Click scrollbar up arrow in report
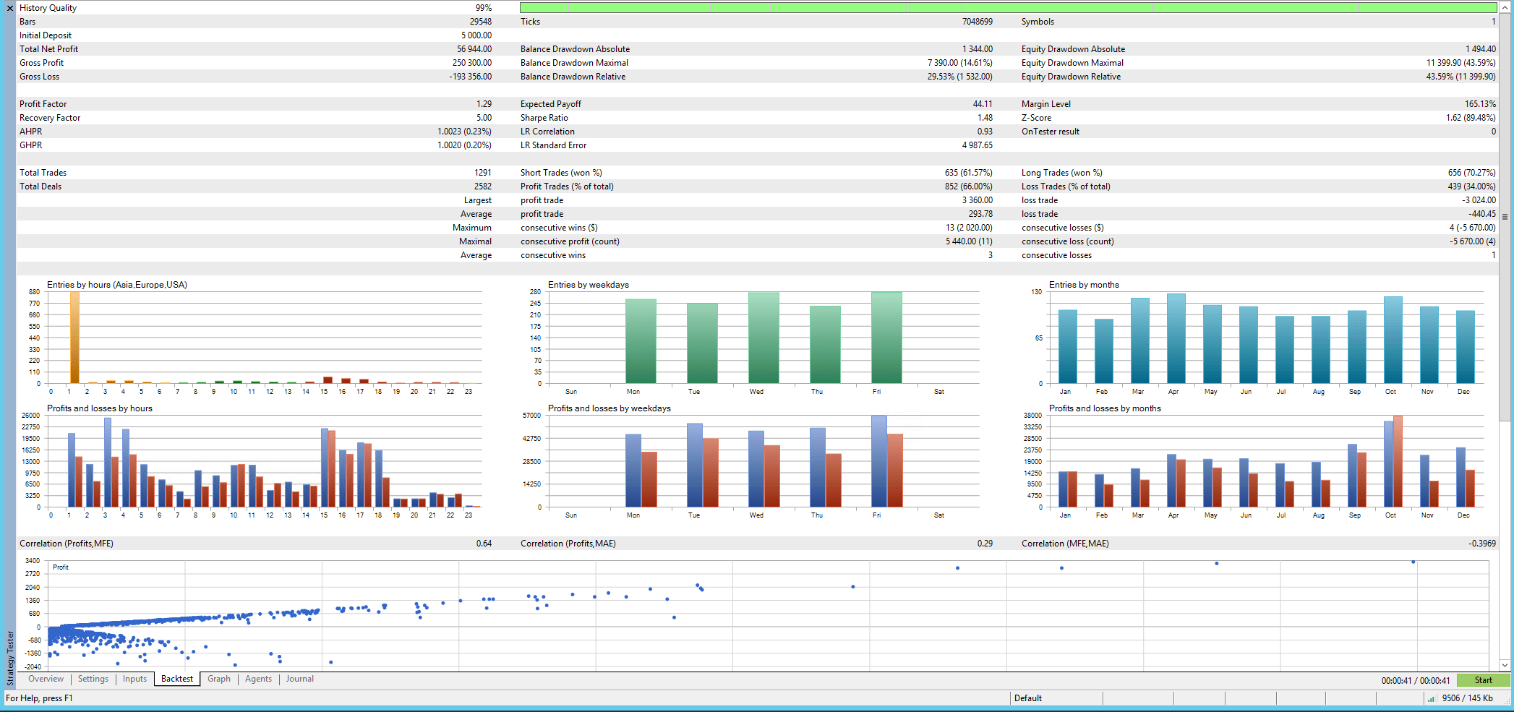The width and height of the screenshot is (1514, 712). 1505,7
